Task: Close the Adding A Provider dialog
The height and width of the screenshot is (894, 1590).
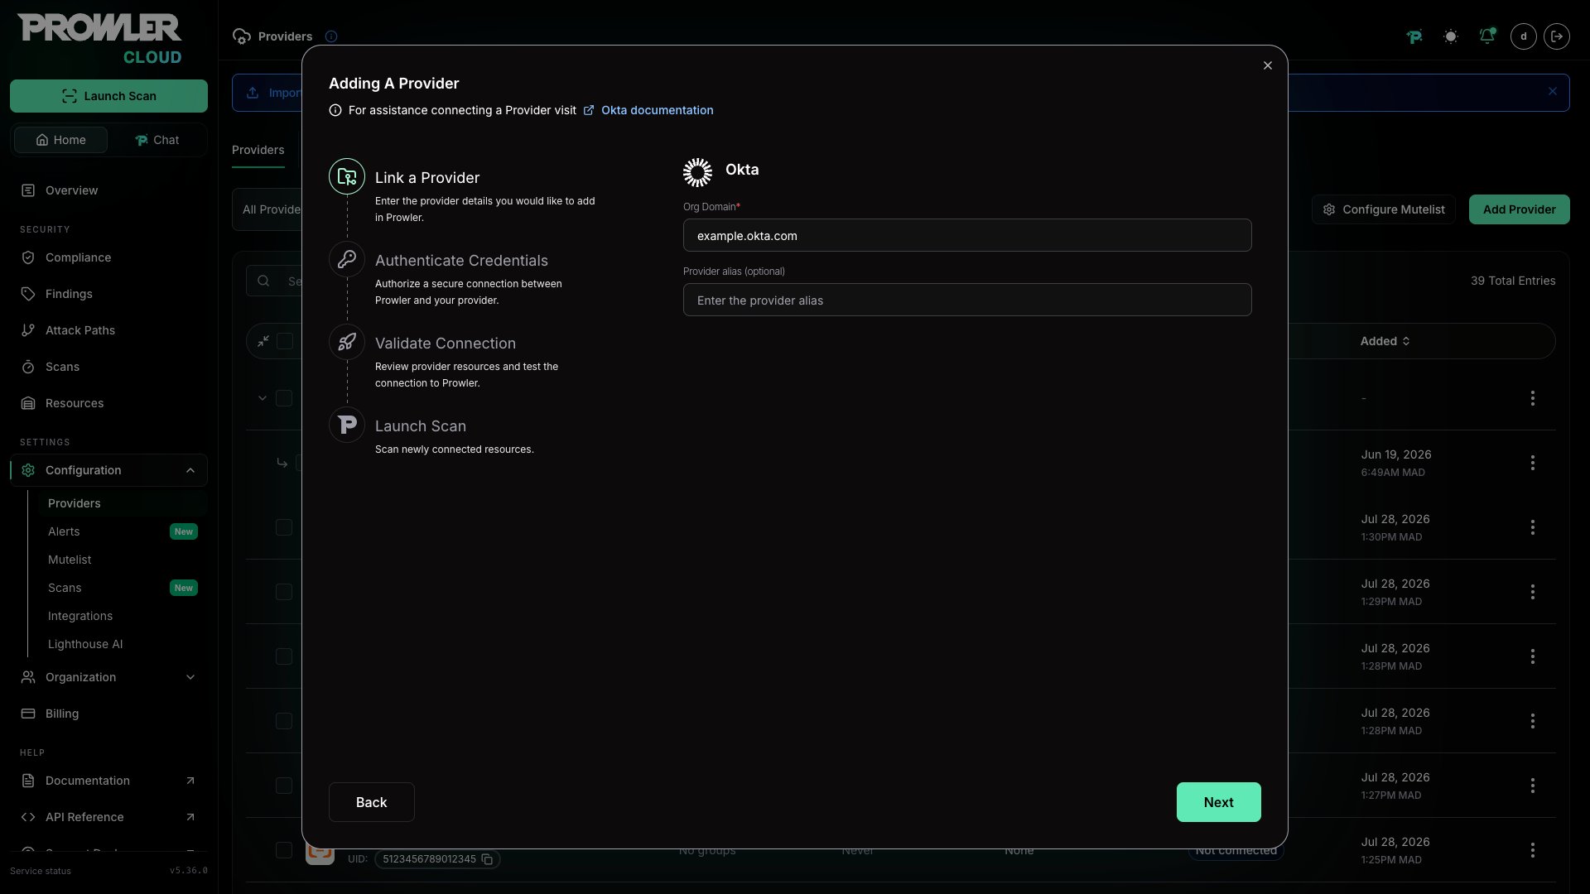Action: tap(1268, 65)
